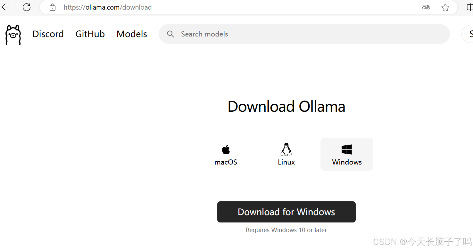Select the Windows download option
This screenshot has width=473, height=250.
pos(347,154)
